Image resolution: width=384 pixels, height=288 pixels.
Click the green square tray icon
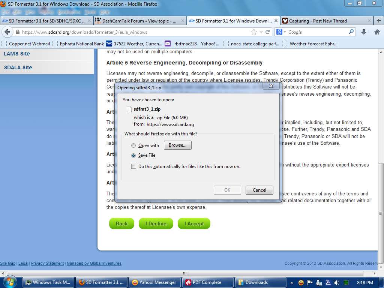click(346, 283)
